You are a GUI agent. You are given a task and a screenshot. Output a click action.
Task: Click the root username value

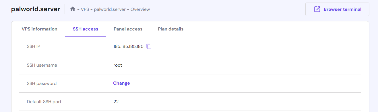coord(118,65)
